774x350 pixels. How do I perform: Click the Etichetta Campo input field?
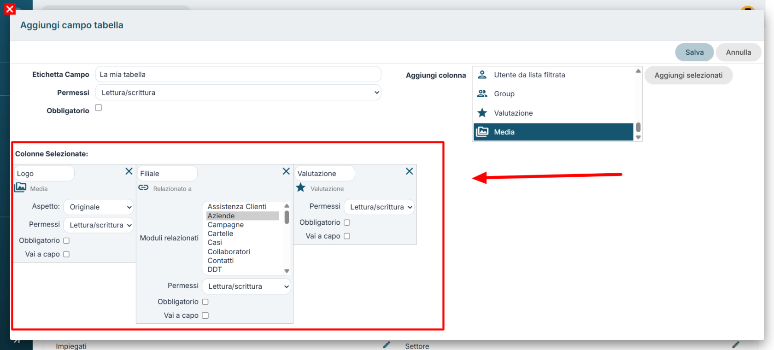[x=238, y=75]
